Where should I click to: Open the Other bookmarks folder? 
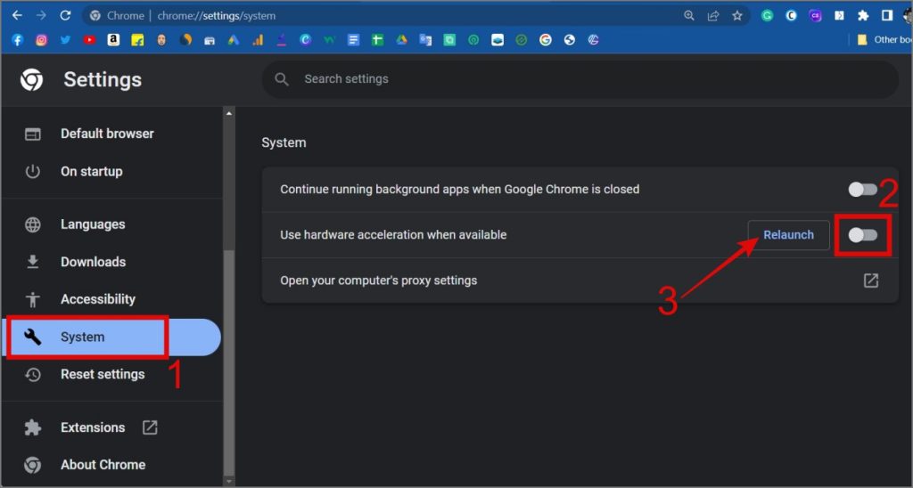(x=883, y=40)
